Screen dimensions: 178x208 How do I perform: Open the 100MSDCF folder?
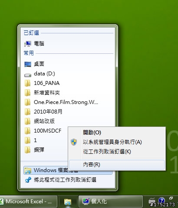coord(46,131)
